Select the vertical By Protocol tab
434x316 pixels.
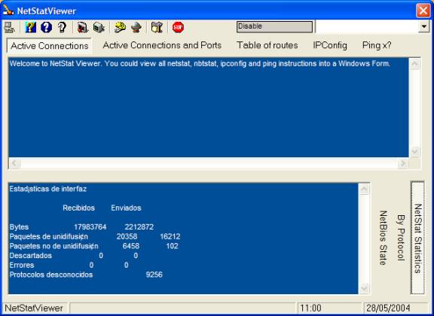(401, 238)
